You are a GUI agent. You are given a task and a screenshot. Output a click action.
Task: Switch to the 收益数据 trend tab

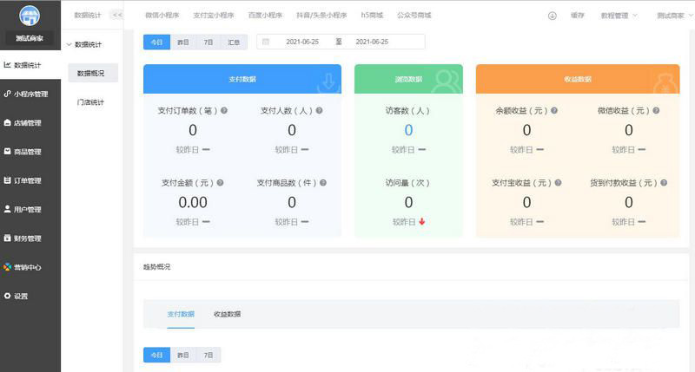coord(227,314)
